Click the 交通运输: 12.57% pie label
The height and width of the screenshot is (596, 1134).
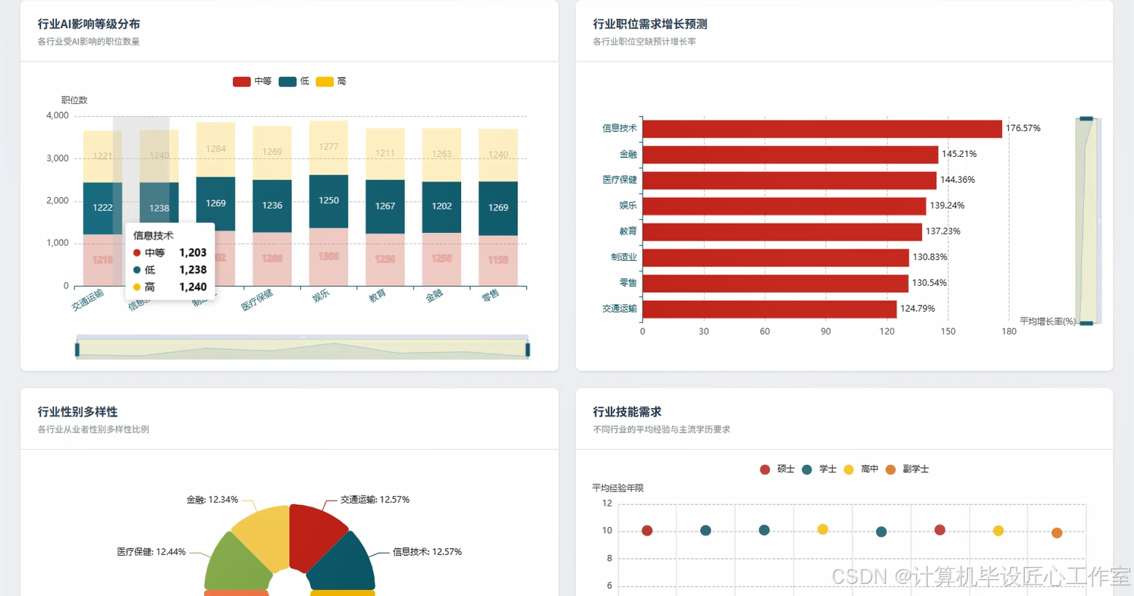pos(375,500)
